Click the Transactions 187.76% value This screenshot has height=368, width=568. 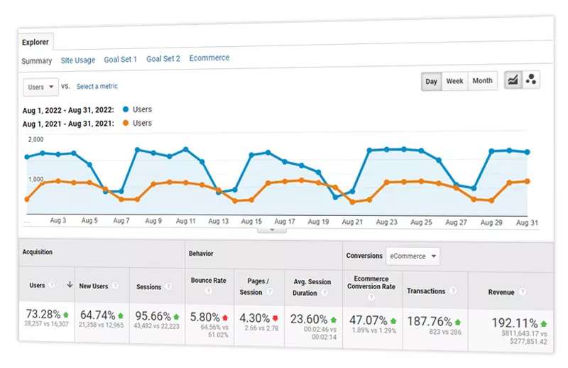[430, 321]
